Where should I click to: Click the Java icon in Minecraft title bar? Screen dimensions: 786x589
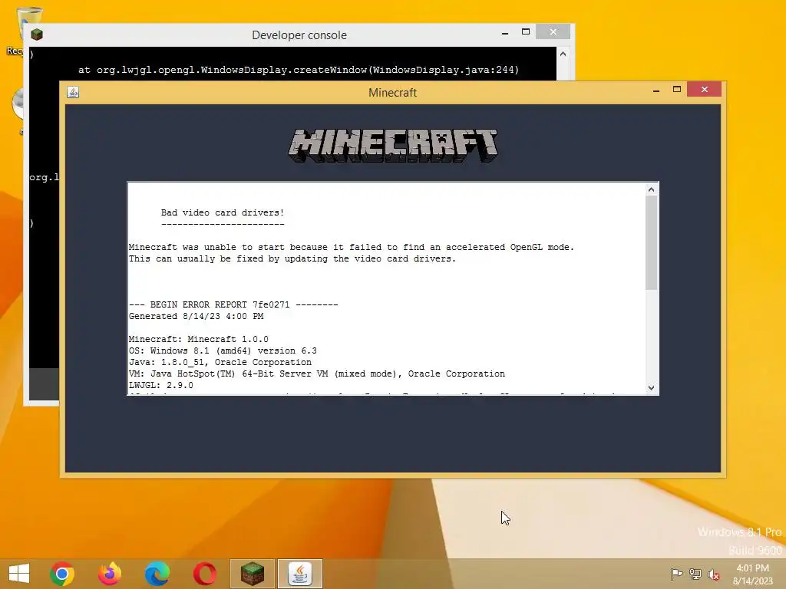click(x=73, y=92)
